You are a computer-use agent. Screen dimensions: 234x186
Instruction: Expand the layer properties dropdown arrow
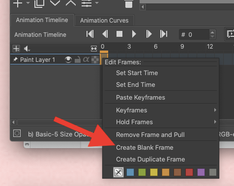tap(97, 3)
